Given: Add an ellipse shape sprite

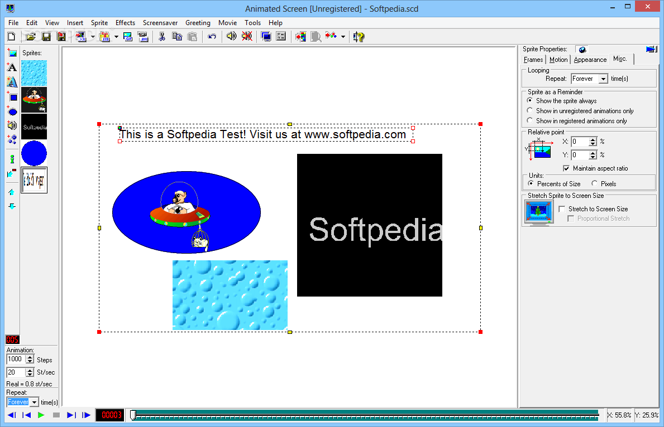Looking at the screenshot, I should point(12,111).
